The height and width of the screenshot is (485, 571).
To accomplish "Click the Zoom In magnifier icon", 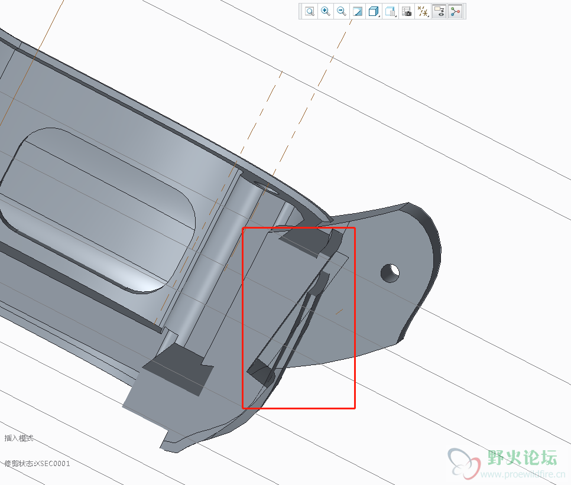I will [325, 11].
